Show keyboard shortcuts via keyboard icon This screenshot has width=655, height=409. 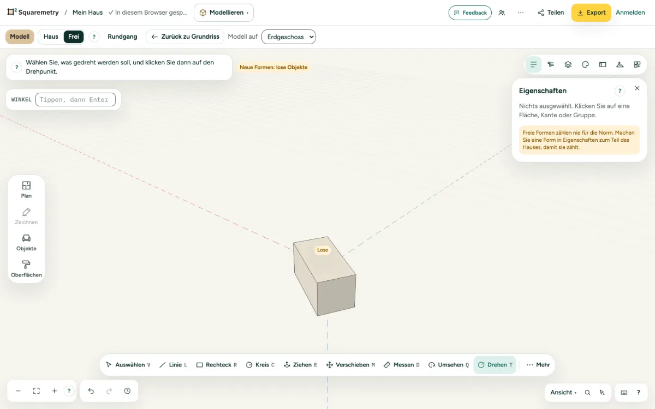point(624,393)
